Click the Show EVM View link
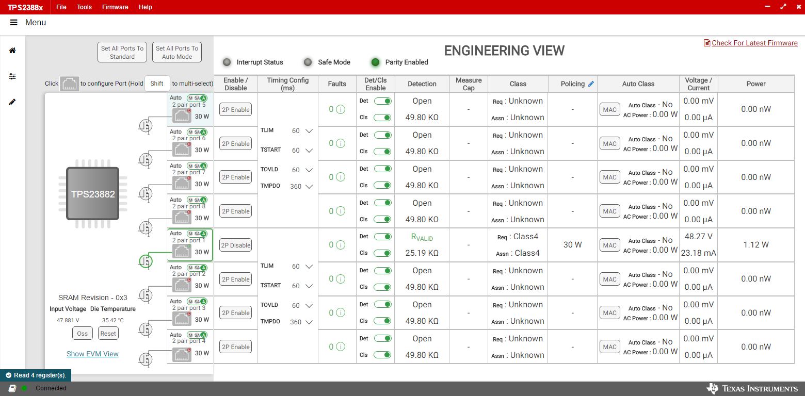This screenshot has width=805, height=396. click(92, 354)
